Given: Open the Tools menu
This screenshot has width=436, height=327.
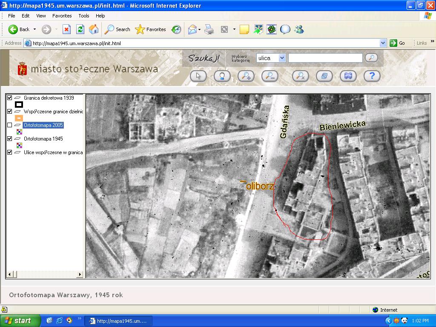Looking at the screenshot, I should [83, 16].
